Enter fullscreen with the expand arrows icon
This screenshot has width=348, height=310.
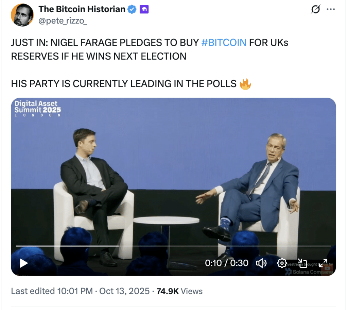tap(323, 263)
